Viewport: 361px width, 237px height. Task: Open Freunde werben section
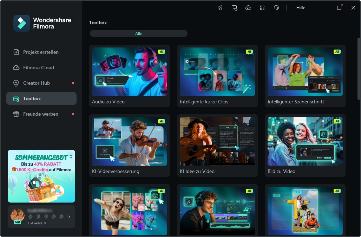tap(41, 114)
